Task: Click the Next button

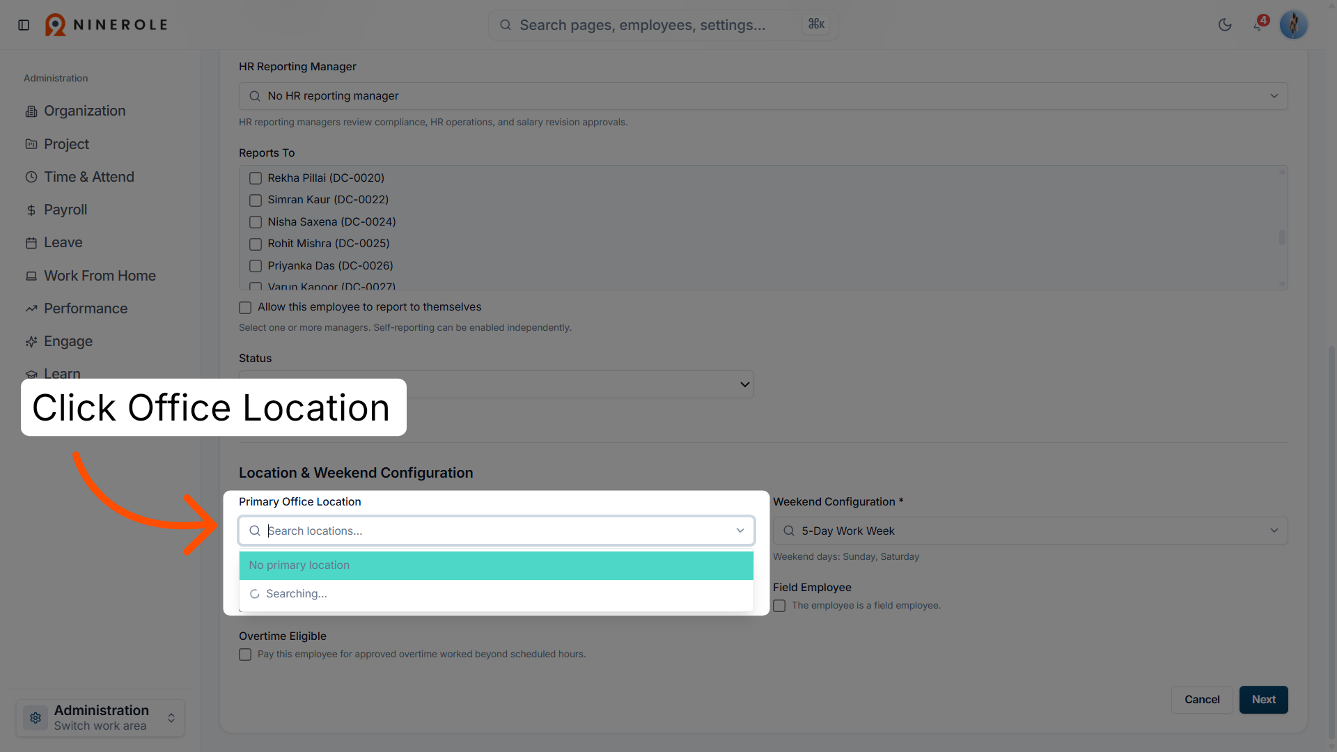Action: point(1263,700)
